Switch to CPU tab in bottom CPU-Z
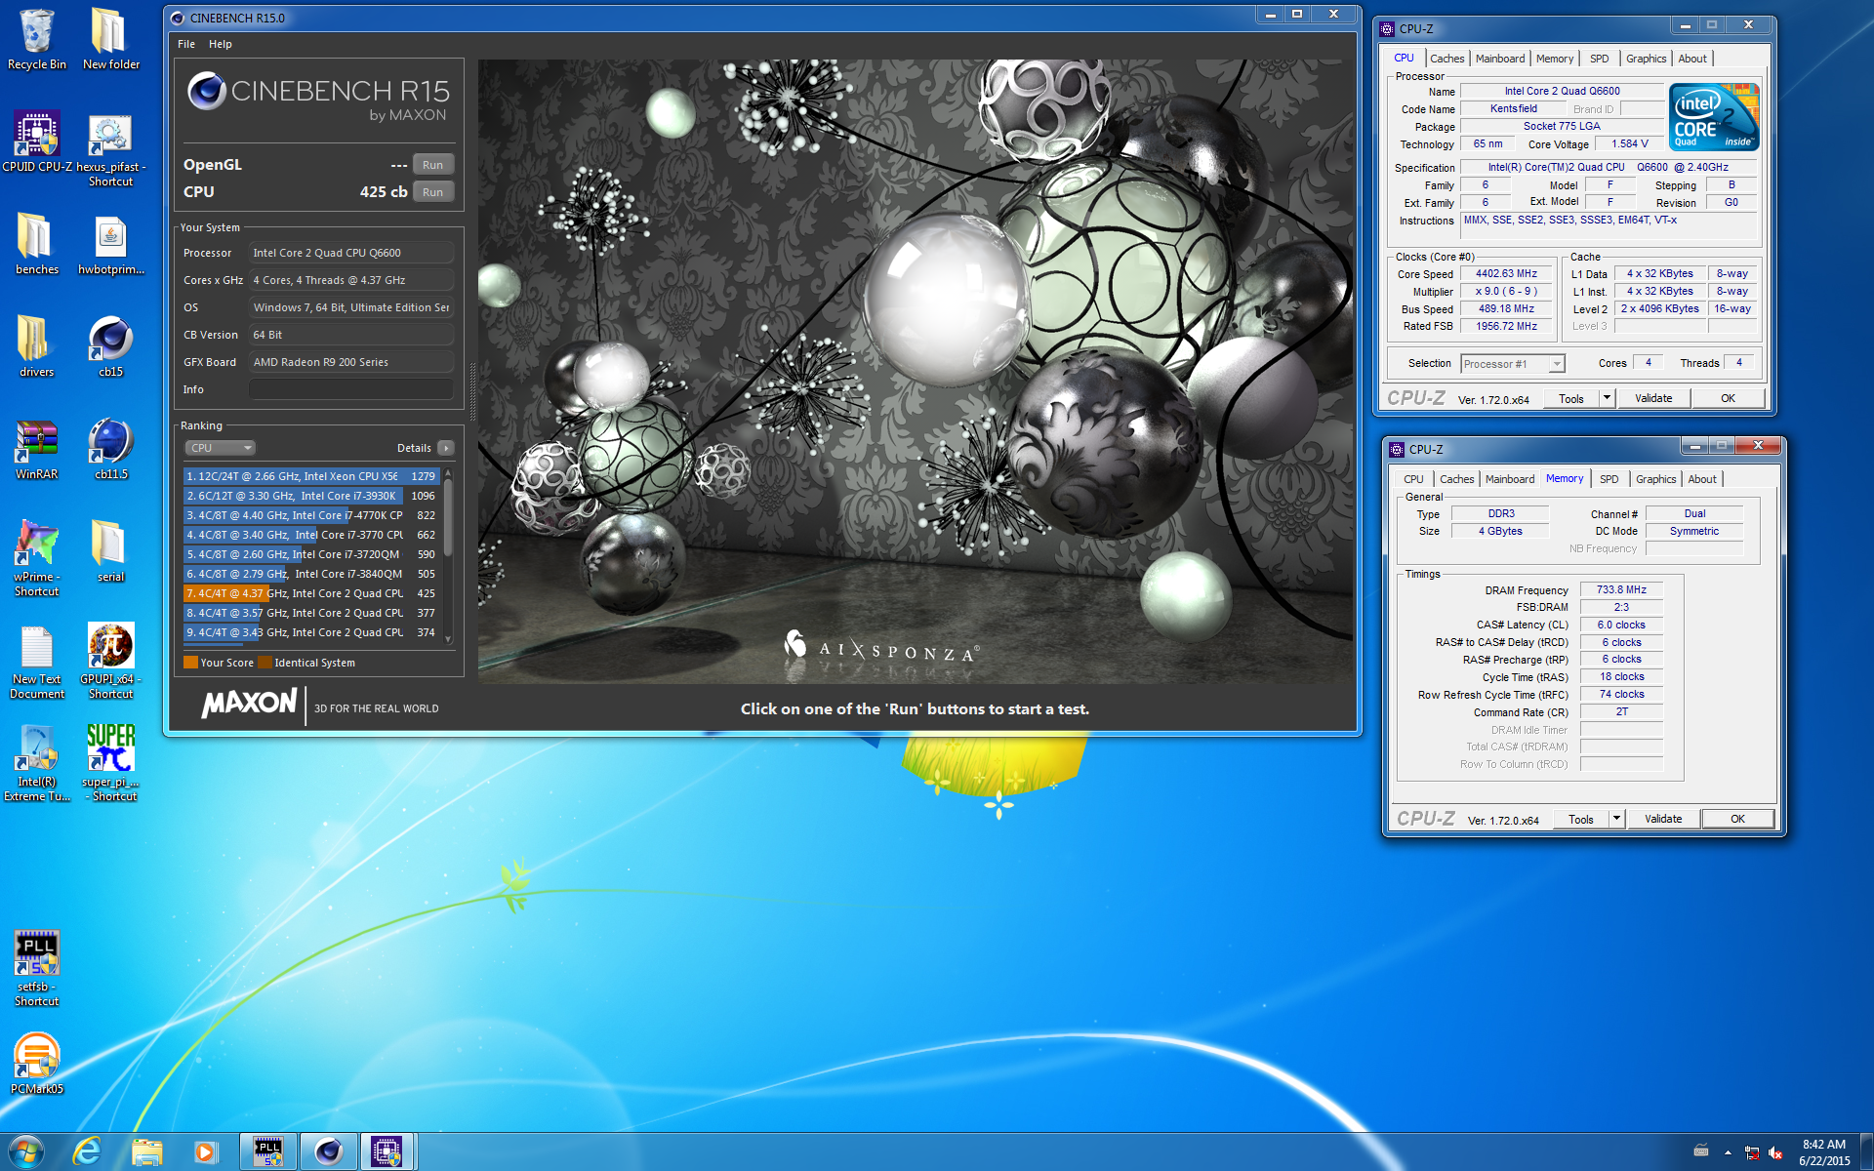This screenshot has width=1874, height=1171. click(1413, 479)
